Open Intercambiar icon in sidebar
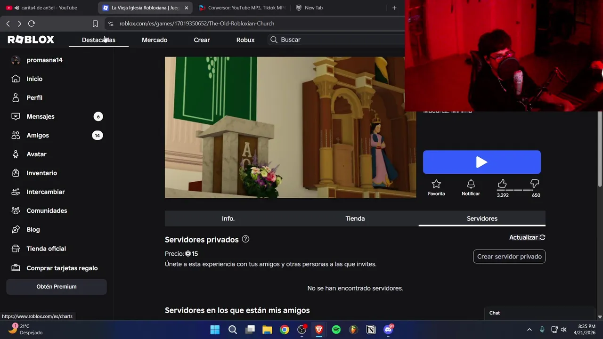Viewport: 603px width, 339px height. (16, 192)
